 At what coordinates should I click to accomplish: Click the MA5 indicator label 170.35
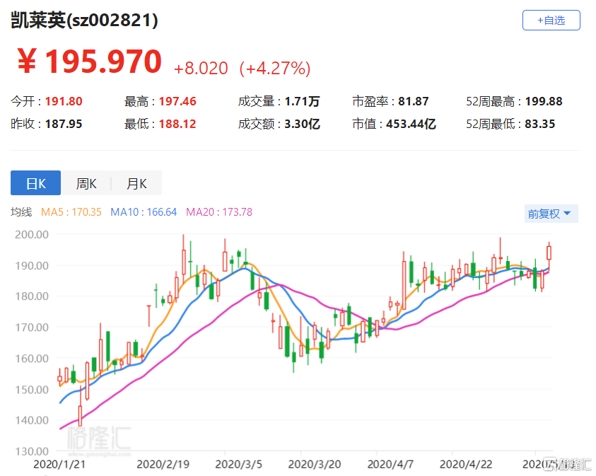coord(71,212)
